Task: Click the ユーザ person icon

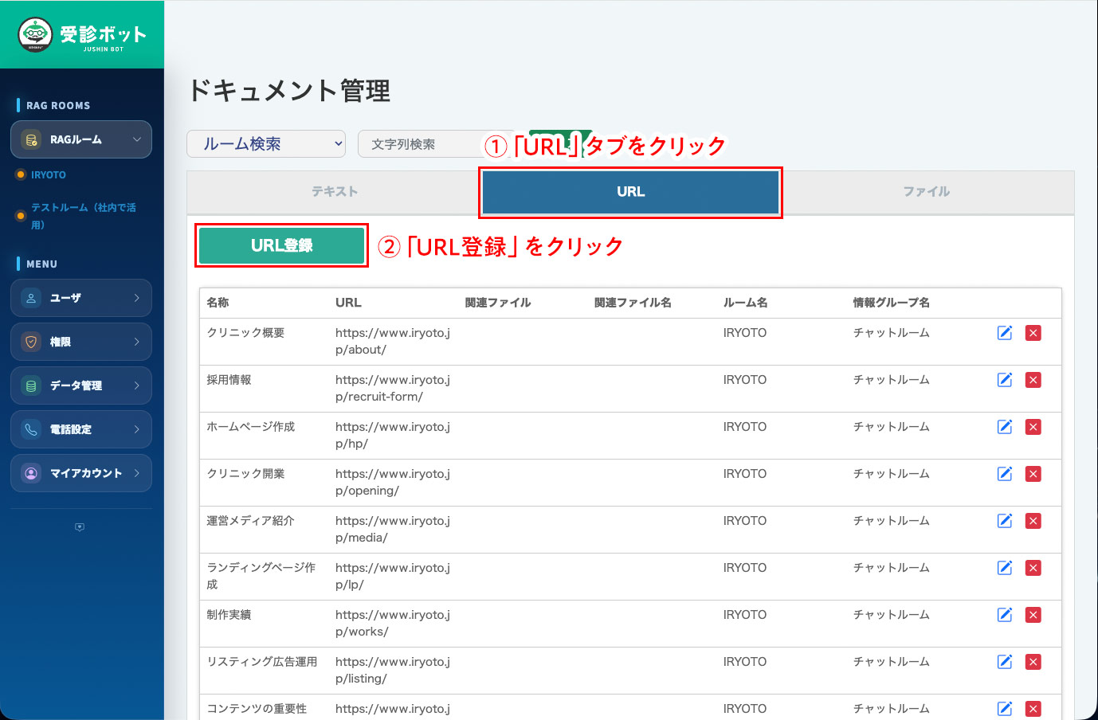Action: (x=31, y=298)
